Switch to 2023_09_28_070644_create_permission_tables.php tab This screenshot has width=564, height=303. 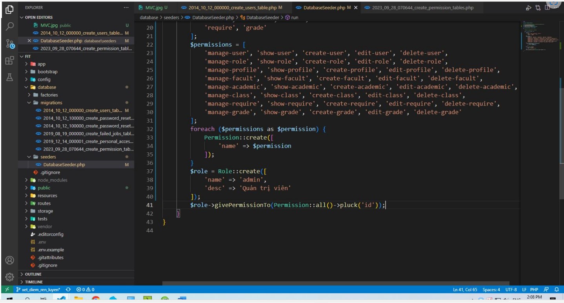pyautogui.click(x=422, y=7)
